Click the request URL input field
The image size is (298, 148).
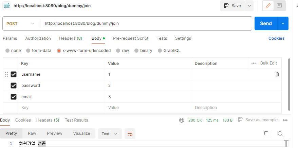[146, 23]
